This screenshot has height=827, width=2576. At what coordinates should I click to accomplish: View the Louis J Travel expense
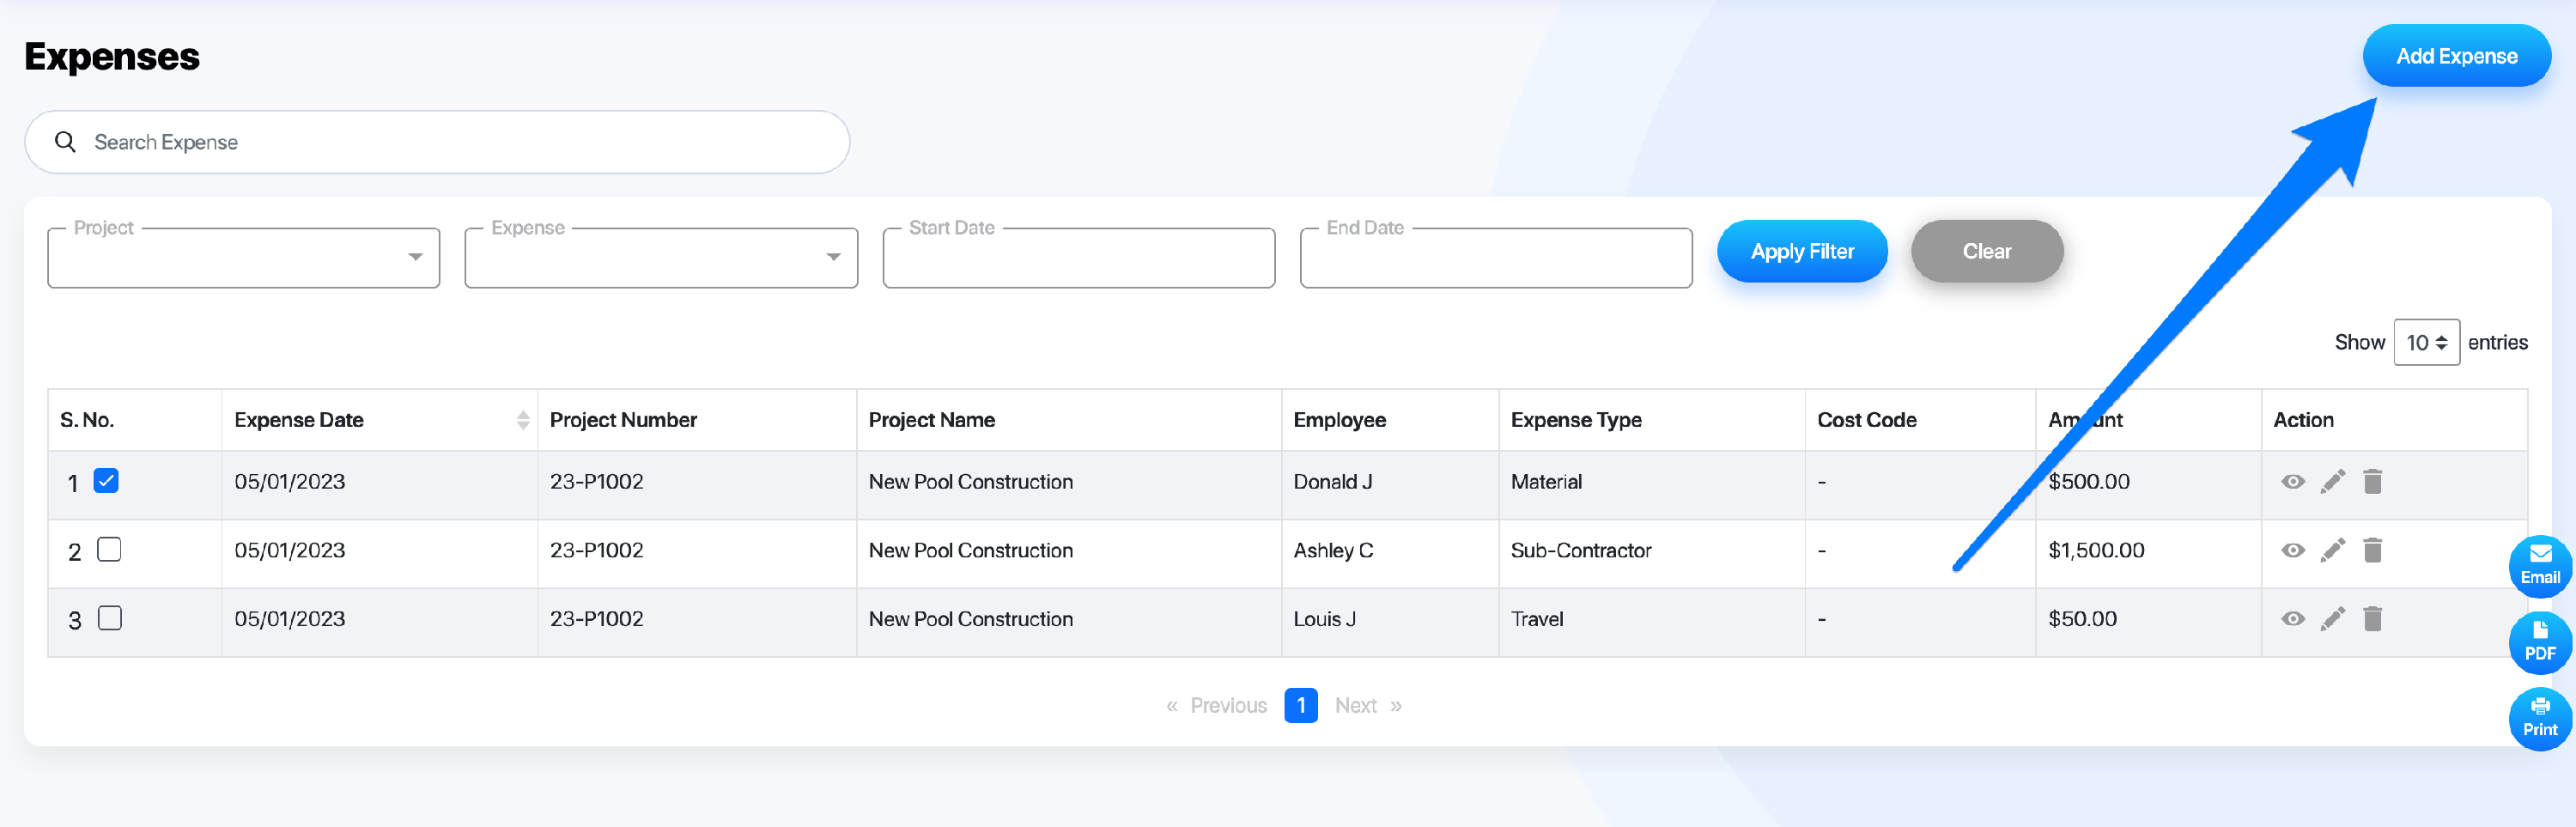(2292, 619)
